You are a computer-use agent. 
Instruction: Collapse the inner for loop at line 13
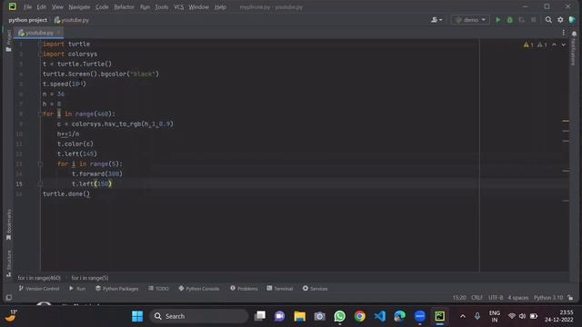pos(40,163)
